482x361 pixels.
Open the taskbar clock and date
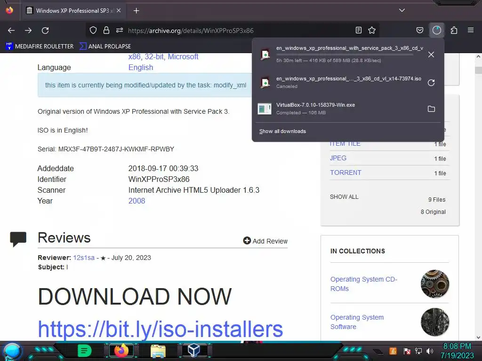click(457, 351)
